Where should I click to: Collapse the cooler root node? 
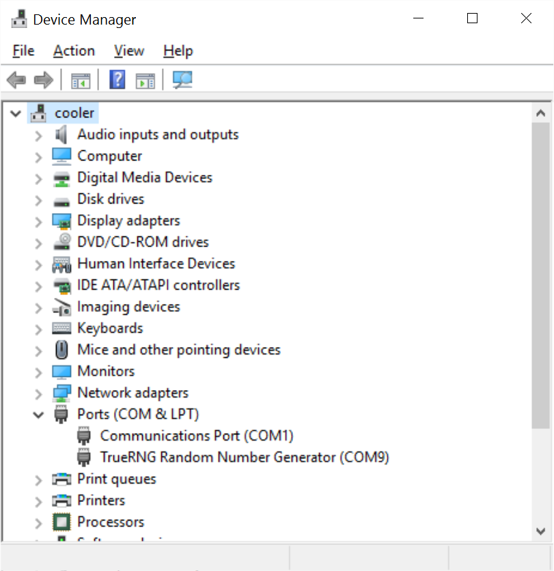pos(15,113)
